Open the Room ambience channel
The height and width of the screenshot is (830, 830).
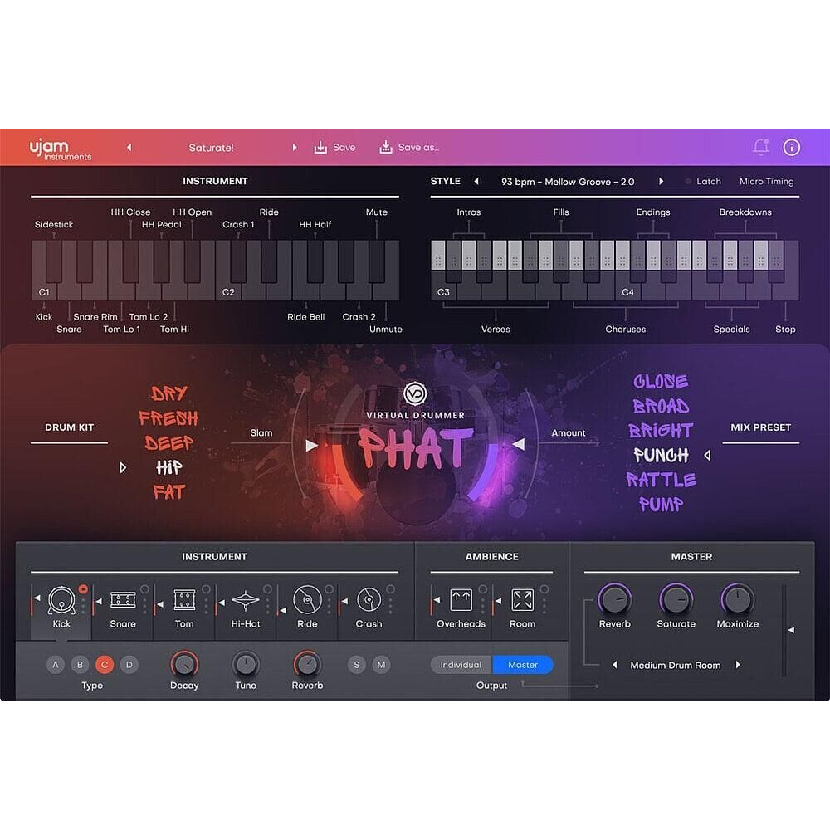[x=522, y=600]
